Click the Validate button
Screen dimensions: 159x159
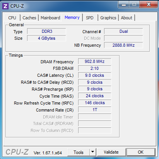[x=111, y=152]
